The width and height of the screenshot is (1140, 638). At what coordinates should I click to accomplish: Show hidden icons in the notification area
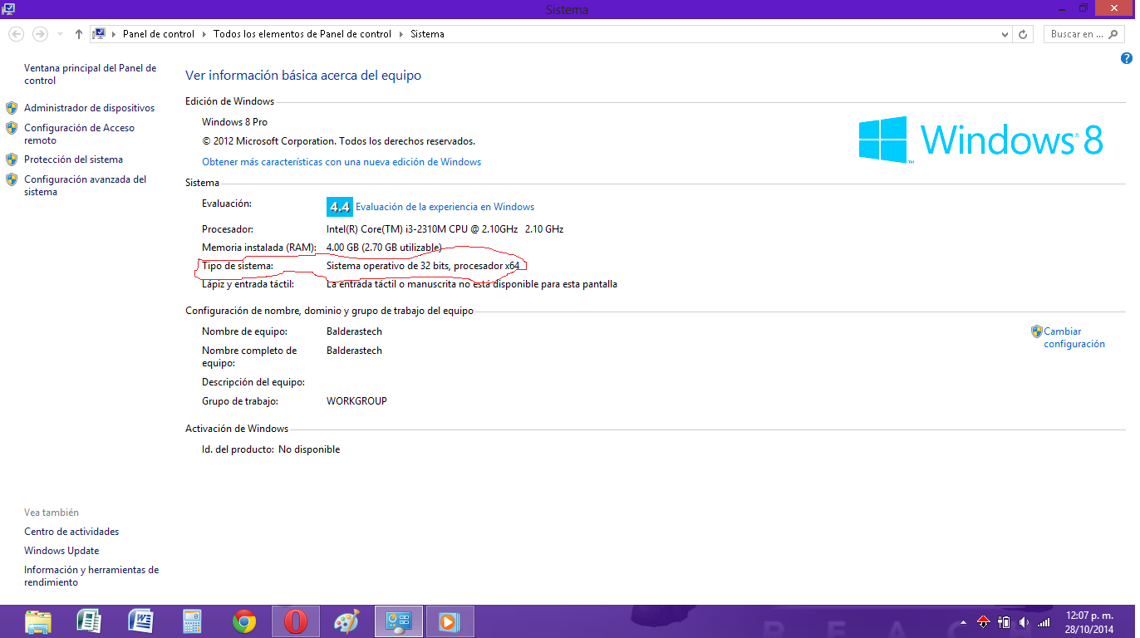point(963,621)
